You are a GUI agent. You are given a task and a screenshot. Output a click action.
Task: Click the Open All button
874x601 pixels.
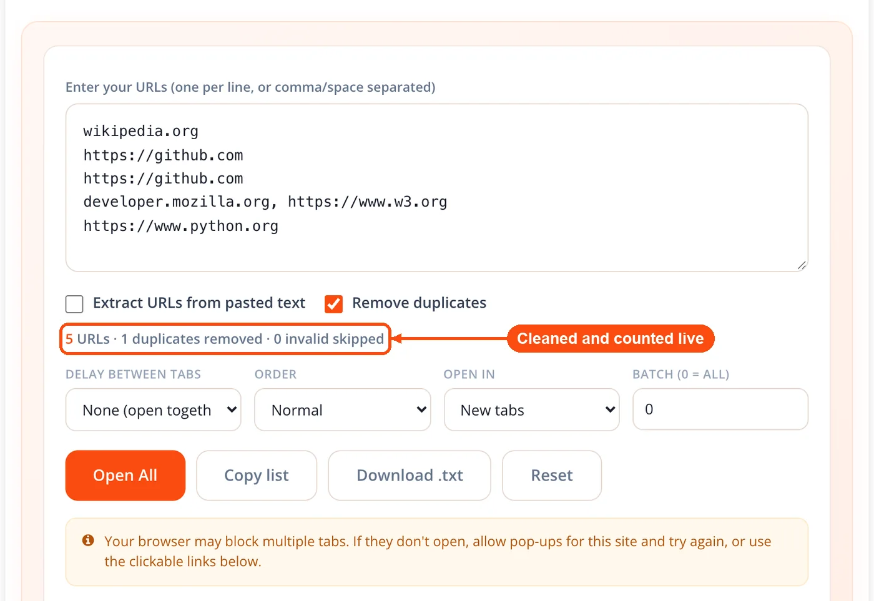click(x=125, y=476)
